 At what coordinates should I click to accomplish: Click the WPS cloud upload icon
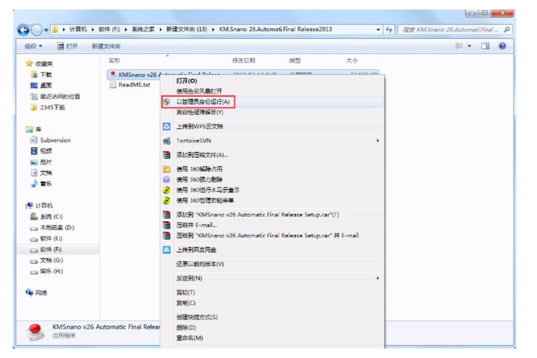coord(167,127)
